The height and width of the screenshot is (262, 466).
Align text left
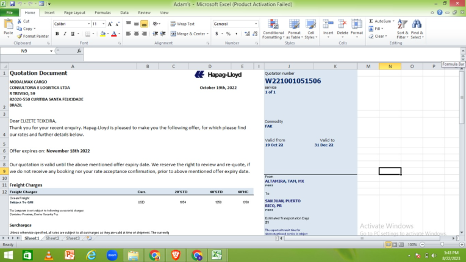click(x=128, y=34)
